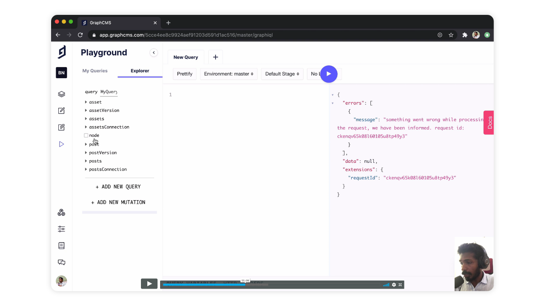Add a new query tab with plus

215,57
